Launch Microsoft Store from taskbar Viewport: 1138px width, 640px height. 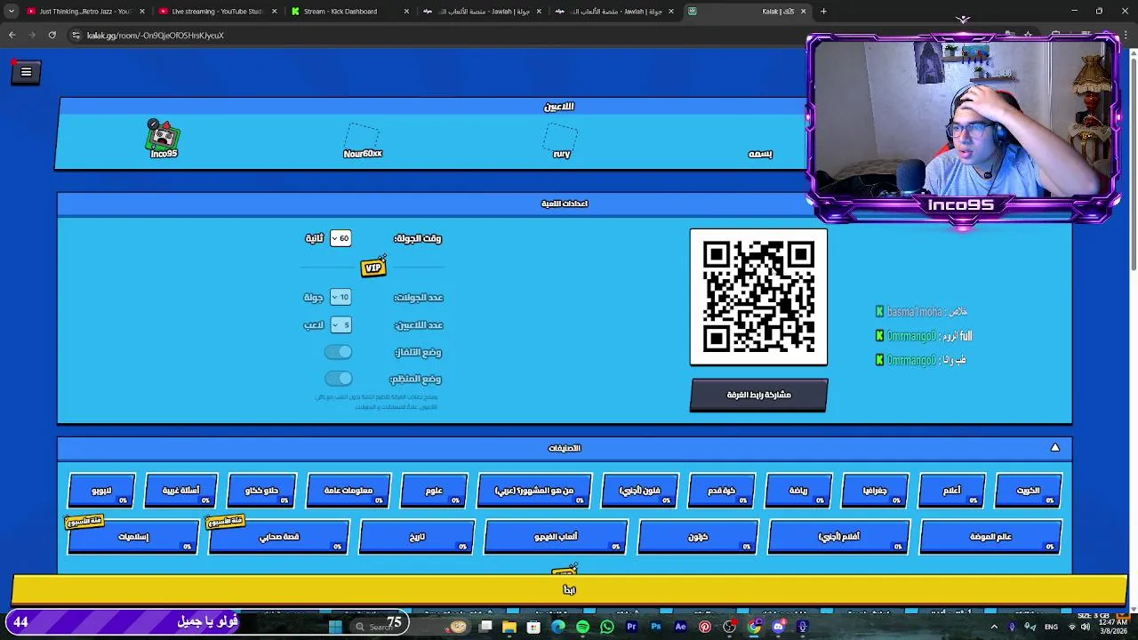(x=533, y=627)
